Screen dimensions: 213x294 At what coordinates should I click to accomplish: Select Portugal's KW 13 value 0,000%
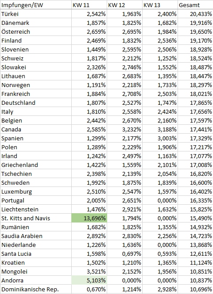point(160,200)
